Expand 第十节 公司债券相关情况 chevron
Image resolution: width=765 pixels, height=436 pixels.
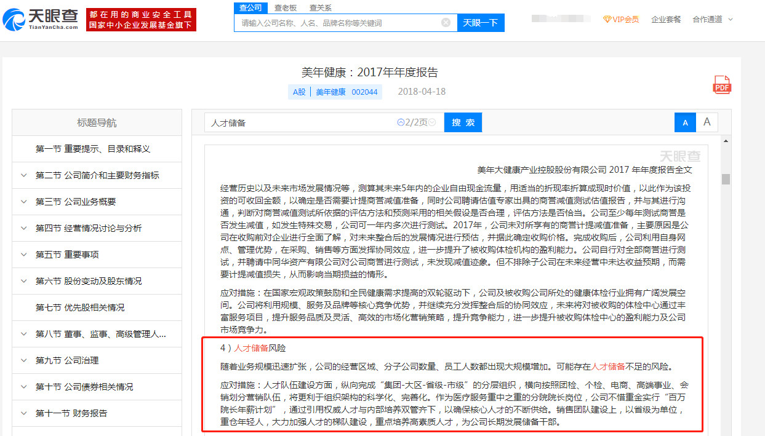pos(24,387)
